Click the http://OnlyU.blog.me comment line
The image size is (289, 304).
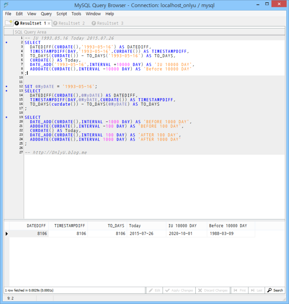[x=56, y=152]
